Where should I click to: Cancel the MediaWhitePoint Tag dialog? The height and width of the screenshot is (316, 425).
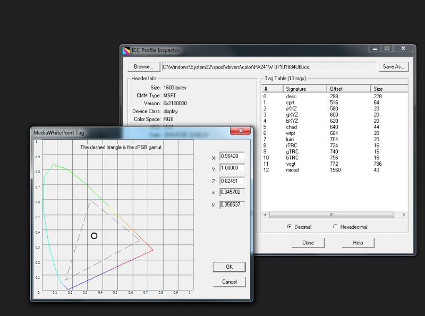click(x=229, y=282)
